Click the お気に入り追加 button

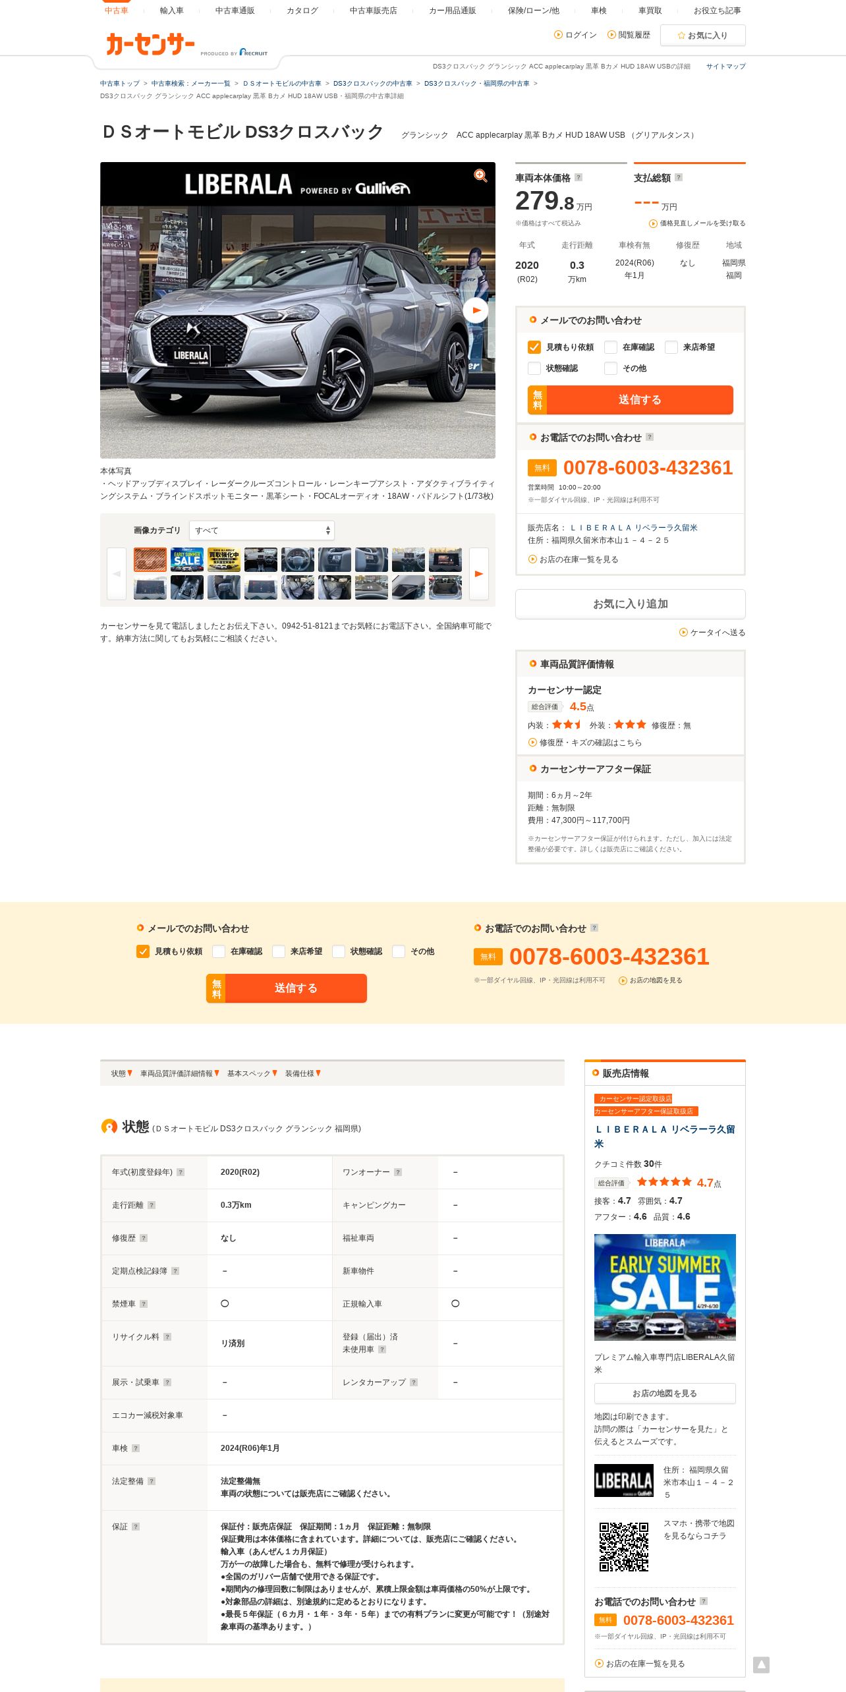click(x=631, y=604)
